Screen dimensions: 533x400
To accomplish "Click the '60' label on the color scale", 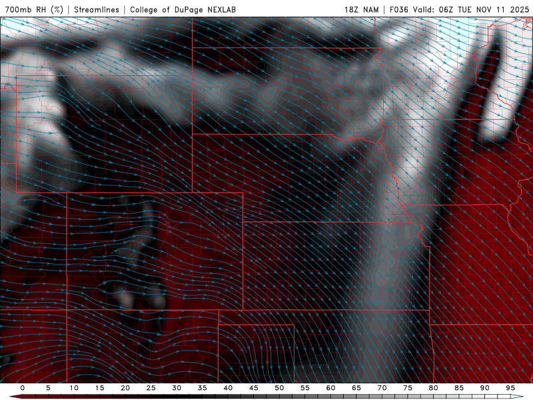I will [x=330, y=388].
